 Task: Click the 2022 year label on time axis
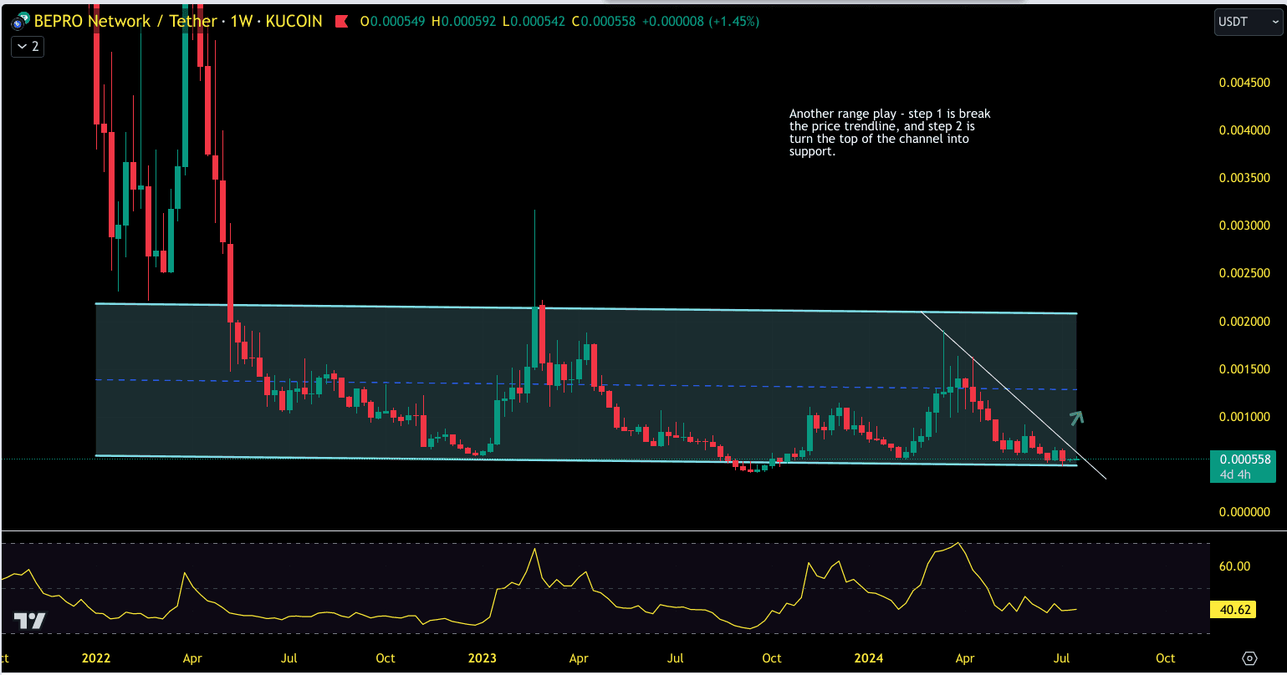click(96, 658)
